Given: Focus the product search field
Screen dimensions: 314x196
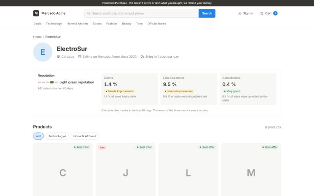Looking at the screenshot, I should click(x=142, y=13).
